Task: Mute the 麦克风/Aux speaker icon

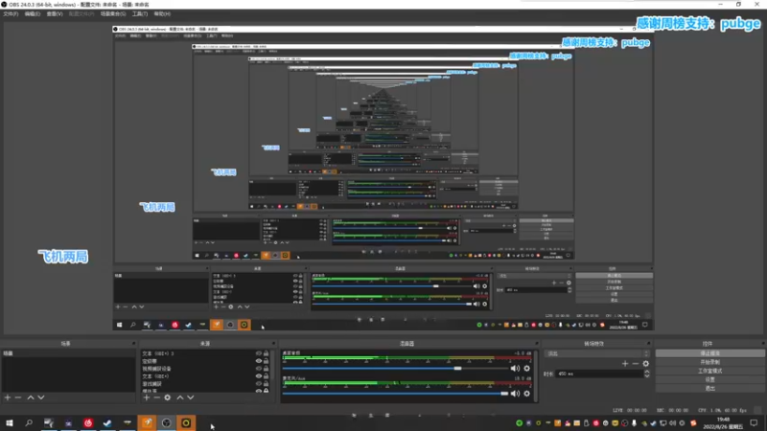Action: click(515, 394)
